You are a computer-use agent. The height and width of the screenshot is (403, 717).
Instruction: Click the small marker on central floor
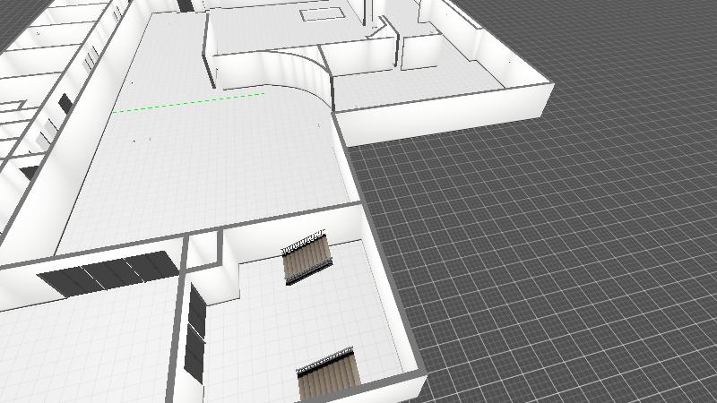[135, 141]
